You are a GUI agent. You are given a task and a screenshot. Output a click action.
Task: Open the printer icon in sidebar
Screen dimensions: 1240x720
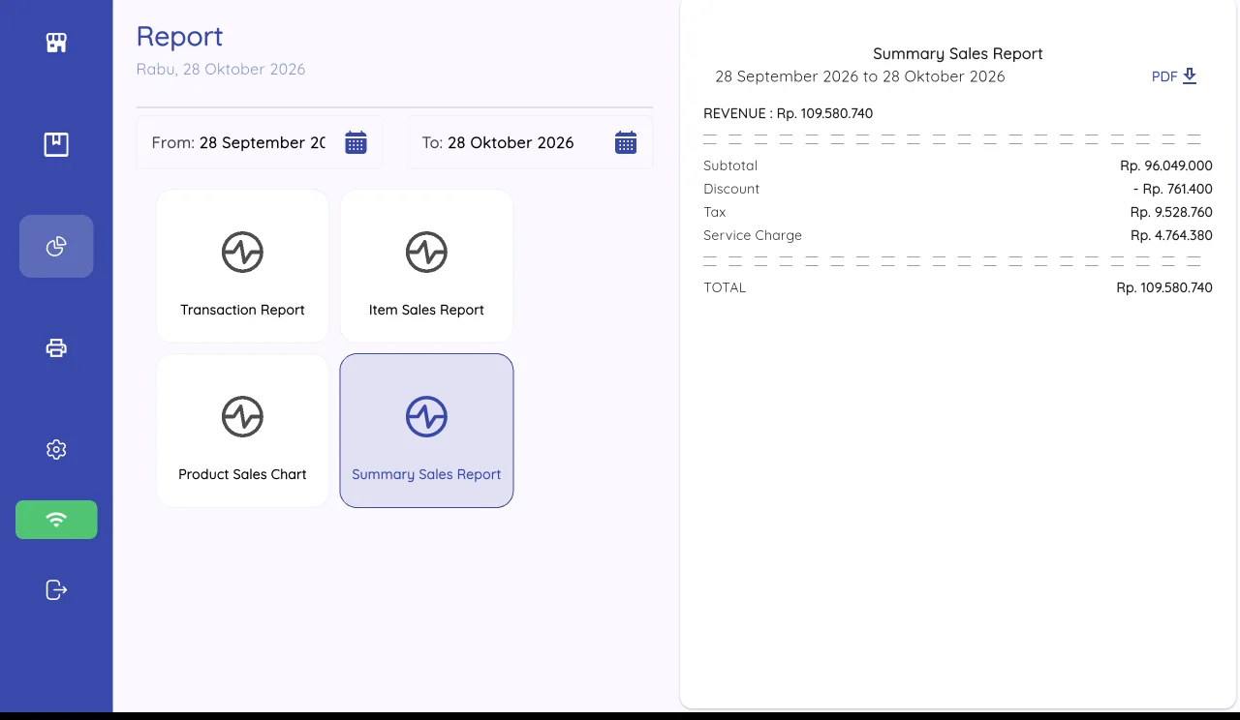[x=56, y=347]
